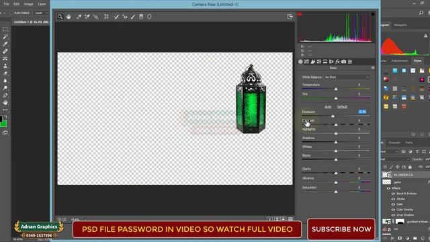Click the Photoshop search magnifier icon
The image size is (430, 242).
(421, 13)
